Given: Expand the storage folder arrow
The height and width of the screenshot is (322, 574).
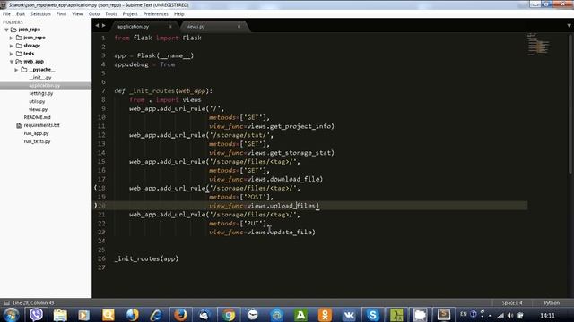Looking at the screenshot, I should (x=12, y=46).
